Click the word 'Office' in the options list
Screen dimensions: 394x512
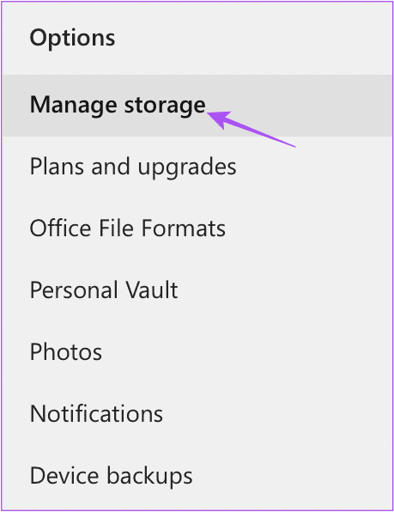pyautogui.click(x=60, y=228)
